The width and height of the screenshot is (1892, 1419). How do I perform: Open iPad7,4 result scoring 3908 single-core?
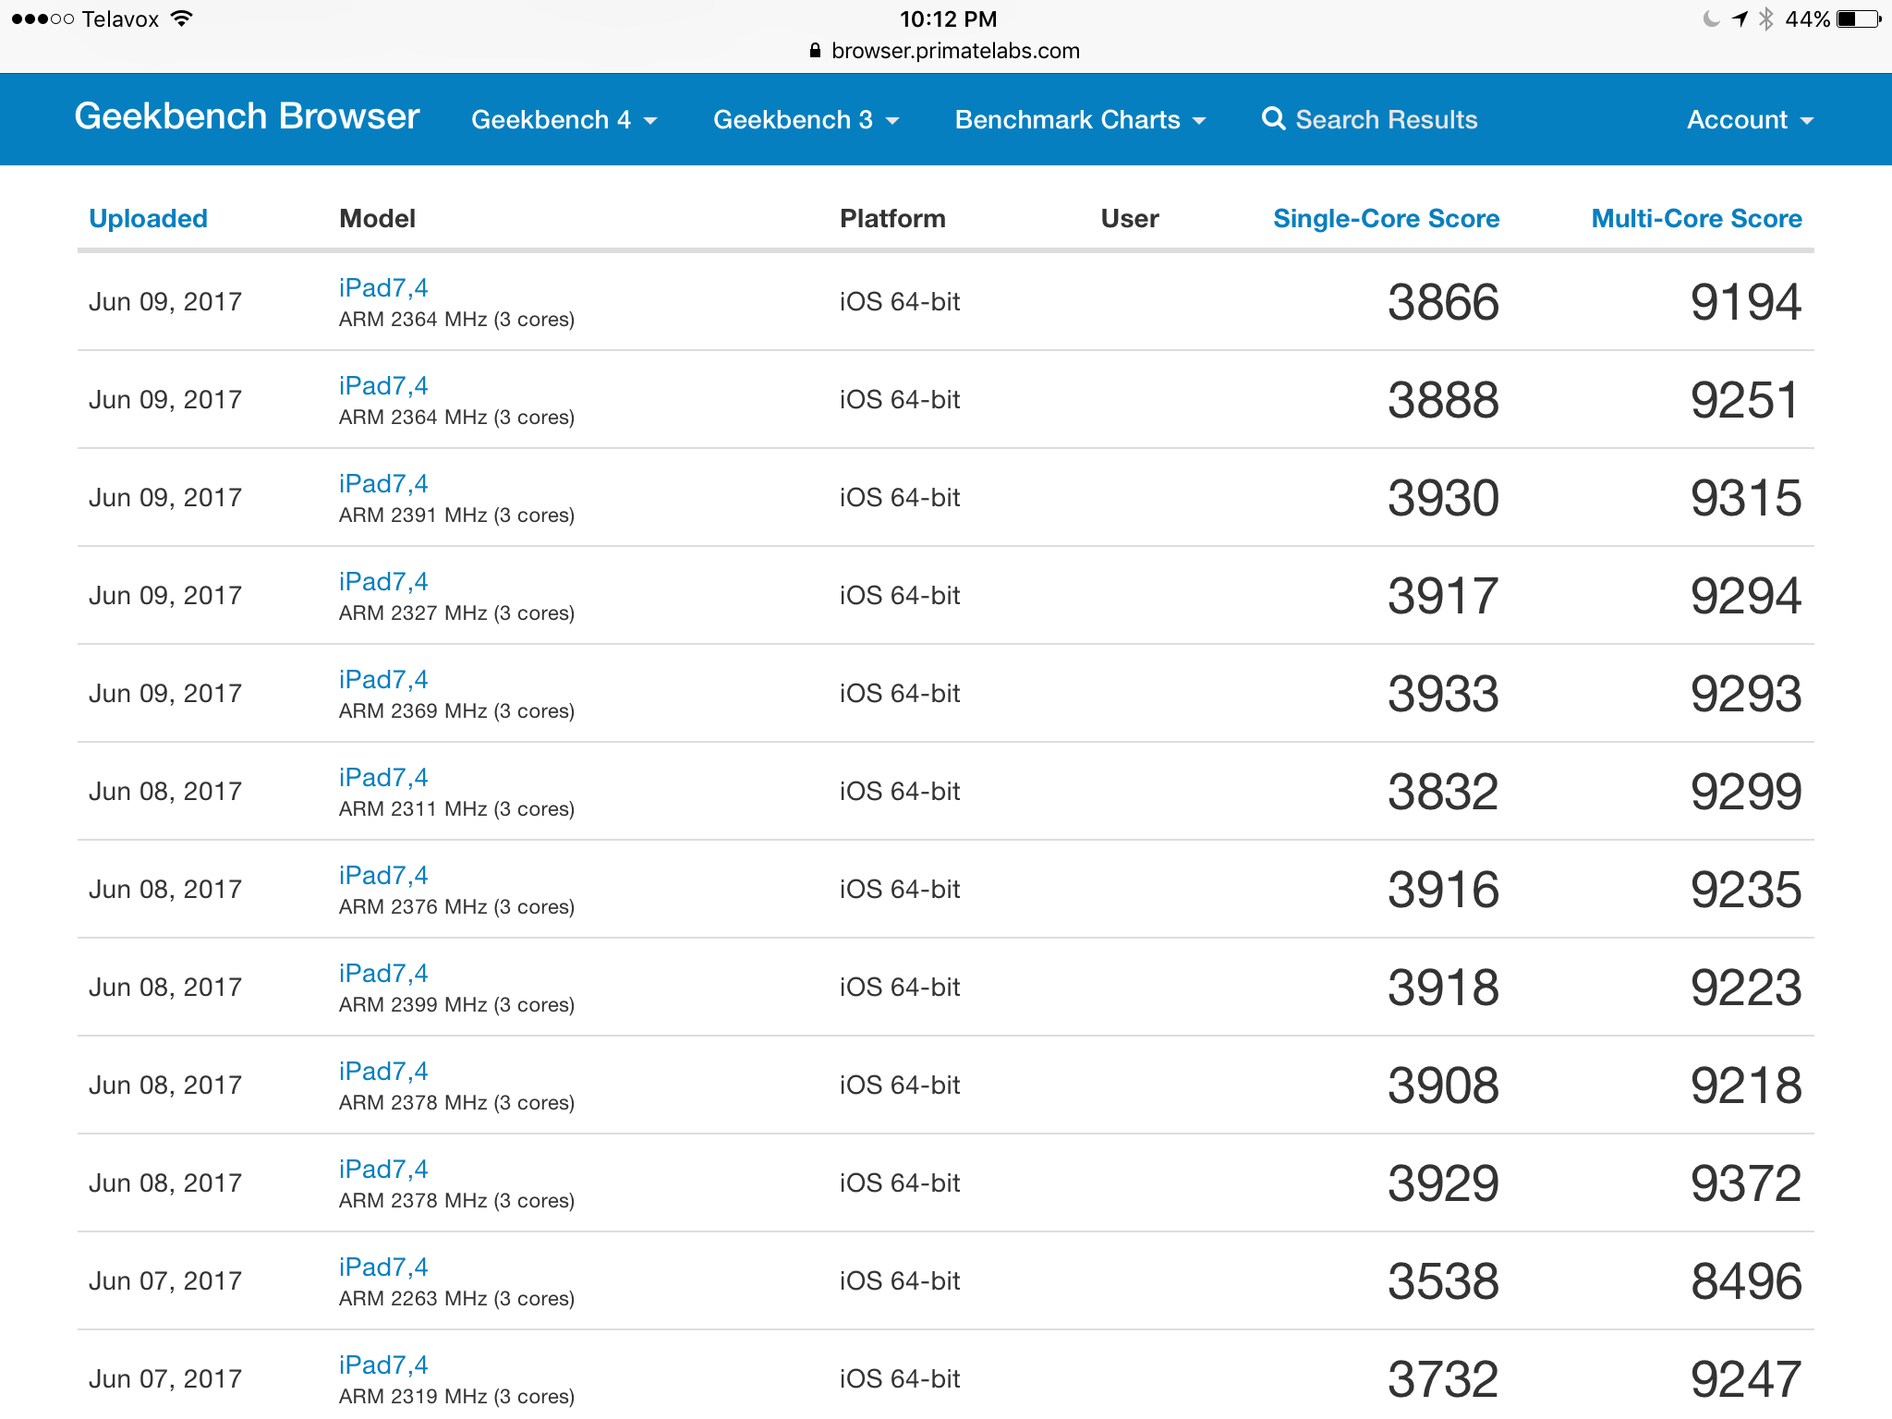(x=383, y=1071)
